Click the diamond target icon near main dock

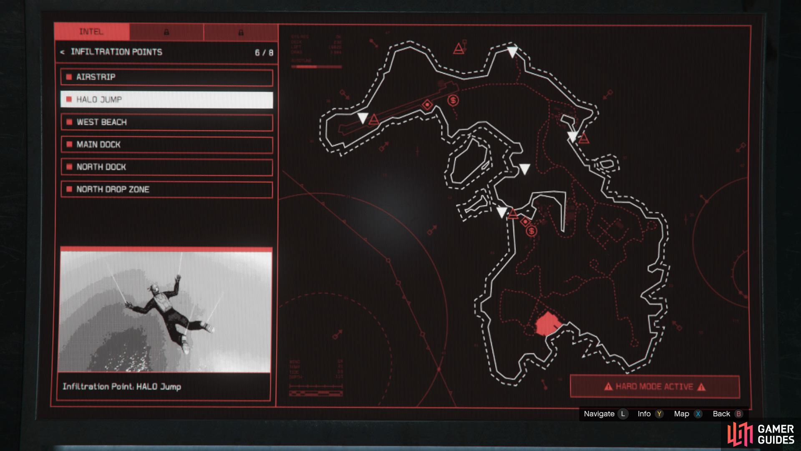click(525, 222)
